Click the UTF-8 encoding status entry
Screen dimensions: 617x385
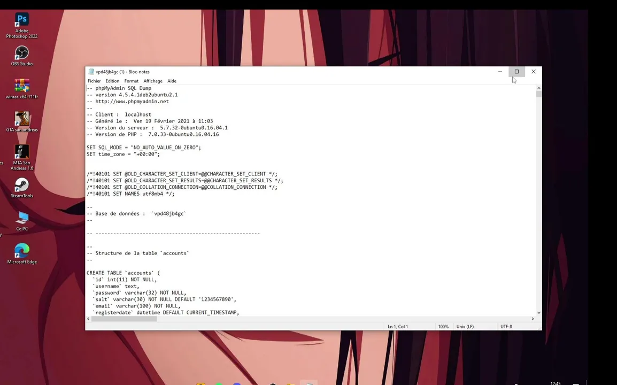[506, 326]
